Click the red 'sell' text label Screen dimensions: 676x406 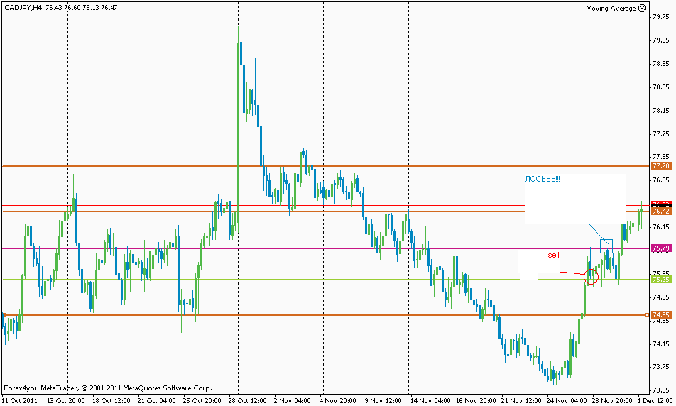[554, 255]
